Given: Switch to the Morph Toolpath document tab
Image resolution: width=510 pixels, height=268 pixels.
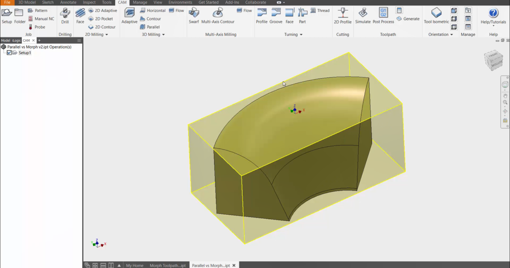Looking at the screenshot, I should click(168, 265).
